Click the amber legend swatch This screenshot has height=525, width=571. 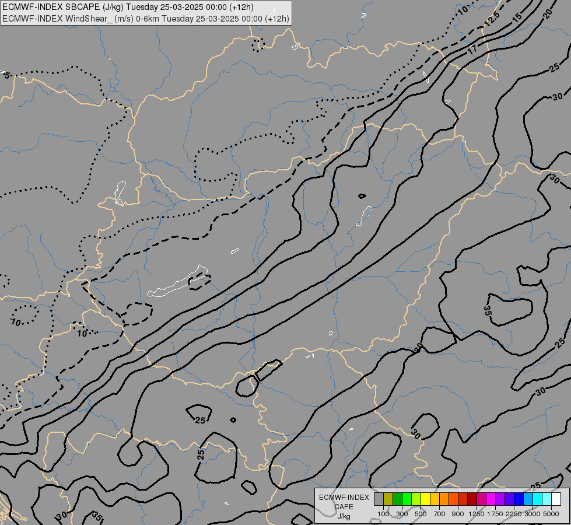[435, 499]
